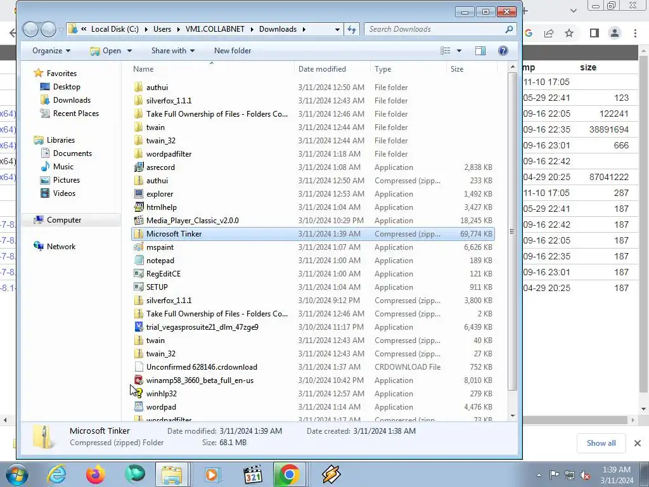Open the Videos library
The image size is (649, 487).
click(x=64, y=193)
